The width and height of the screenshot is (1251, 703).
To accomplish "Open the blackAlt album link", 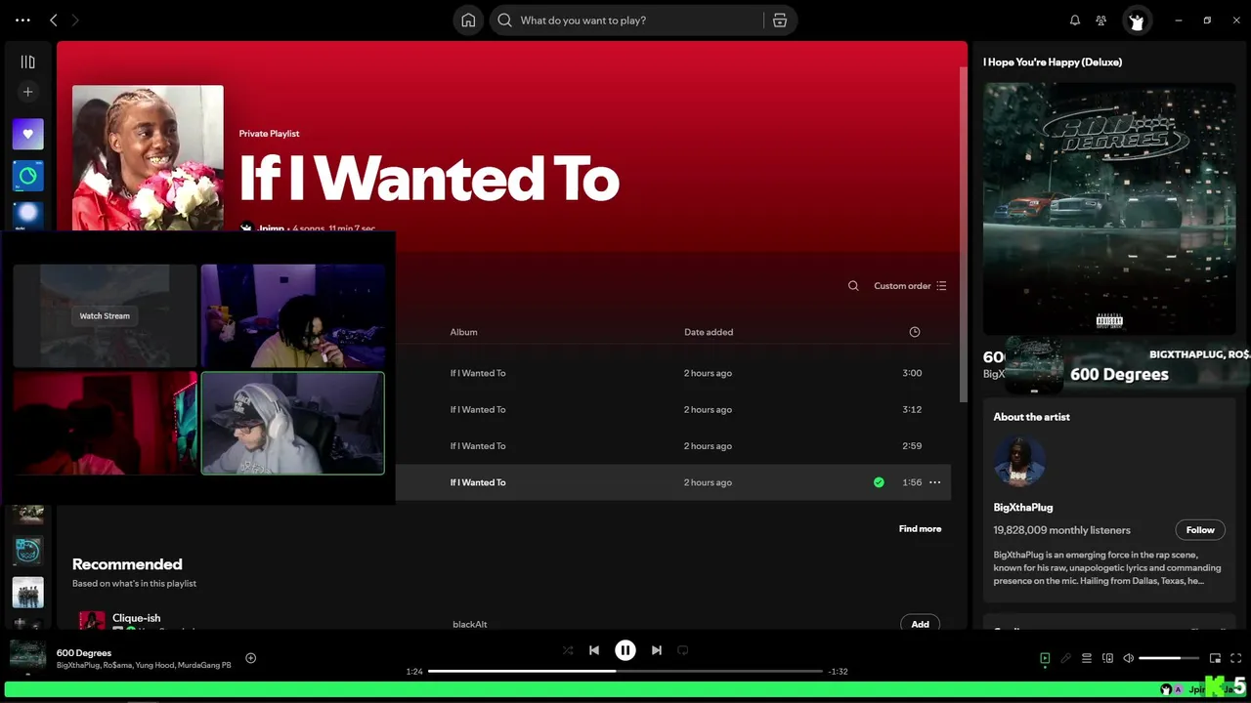I will (x=470, y=624).
